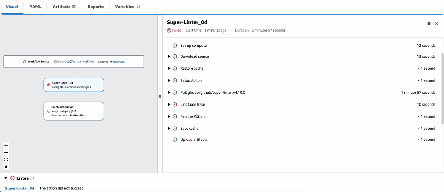This screenshot has width=444, height=192.
Task: Expand the Save cache step
Action: [x=169, y=129]
